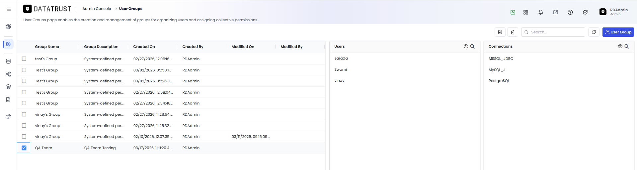Viewport: 637px width, 170px height.
Task: Click created date 03/17/2026, 11:11:20
Action: [153, 148]
